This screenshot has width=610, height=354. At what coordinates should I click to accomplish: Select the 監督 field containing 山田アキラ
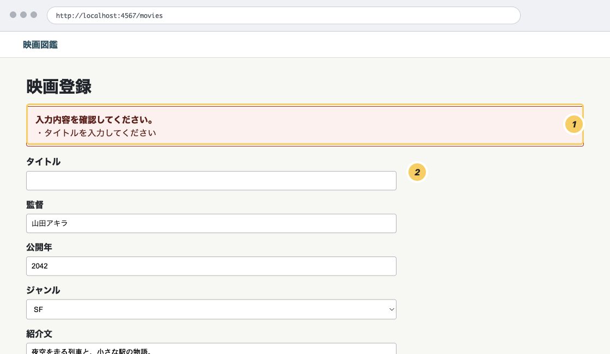(x=211, y=223)
